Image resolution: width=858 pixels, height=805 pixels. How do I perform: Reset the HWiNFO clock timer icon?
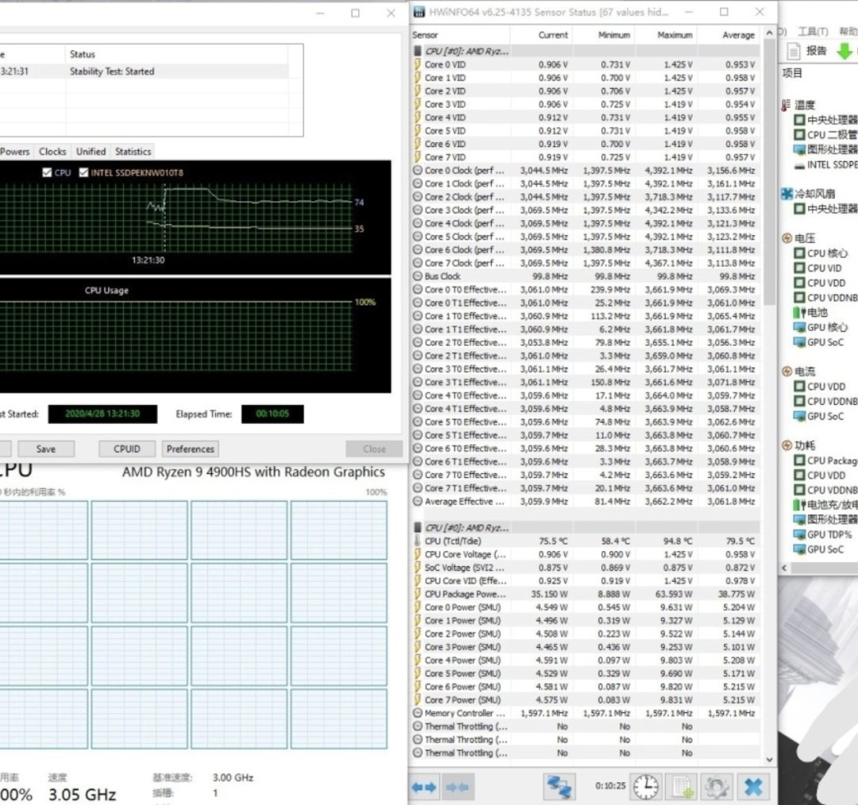pos(646,787)
